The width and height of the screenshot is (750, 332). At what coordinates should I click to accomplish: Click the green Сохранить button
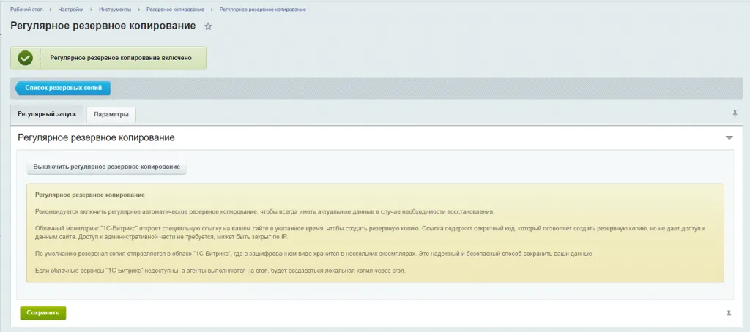point(42,313)
